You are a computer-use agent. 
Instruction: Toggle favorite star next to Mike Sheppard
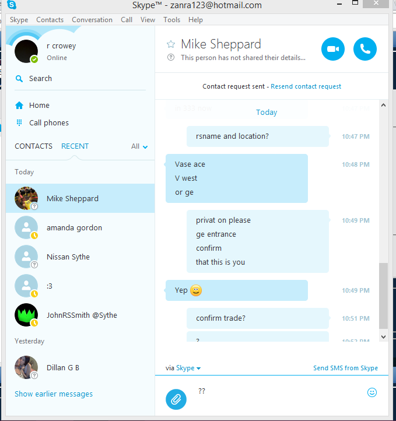coord(171,44)
